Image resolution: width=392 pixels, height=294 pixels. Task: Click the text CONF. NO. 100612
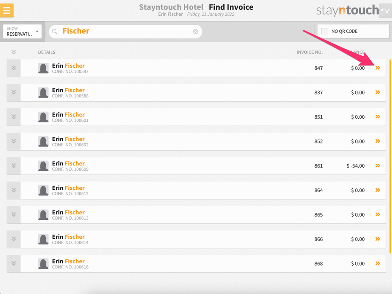tap(70, 194)
